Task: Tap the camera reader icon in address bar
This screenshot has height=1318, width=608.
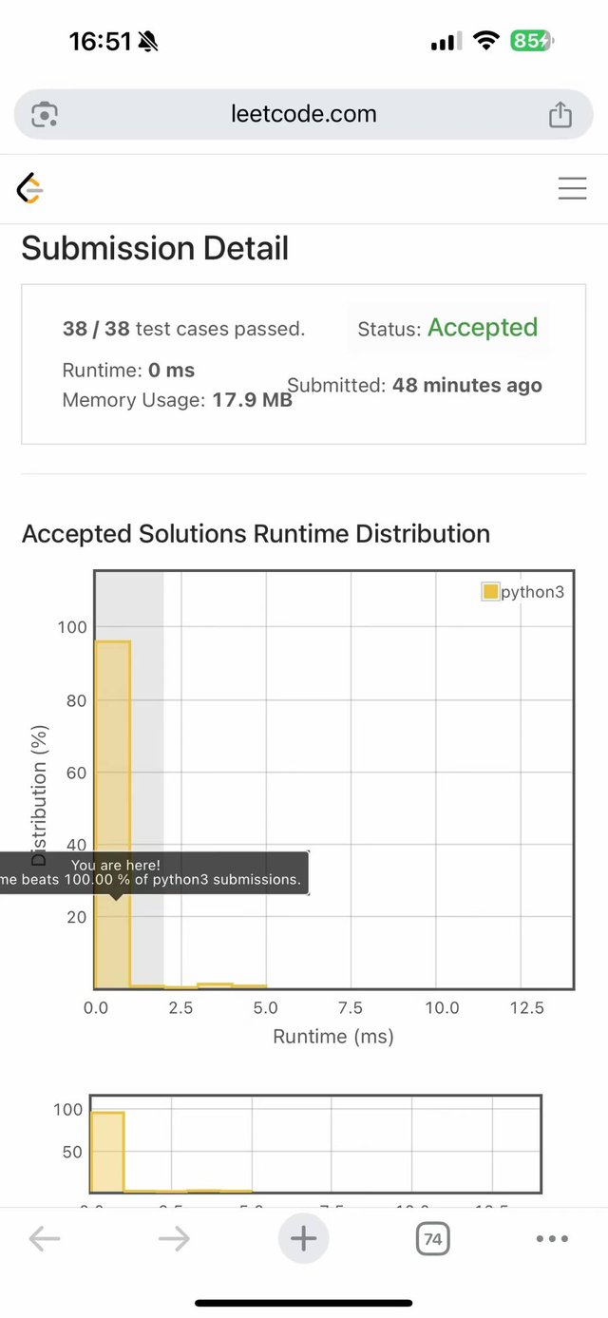Action: (45, 115)
